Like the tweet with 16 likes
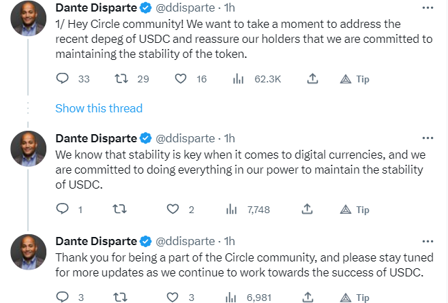Image resolution: width=448 pixels, height=303 pixels. 181,79
